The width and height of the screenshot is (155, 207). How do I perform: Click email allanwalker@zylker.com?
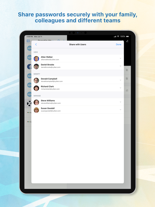pos(50,60)
